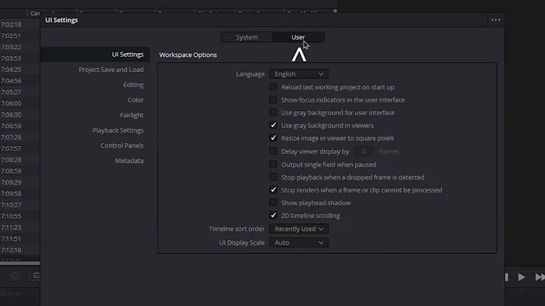Switch to the System tab
The height and width of the screenshot is (306, 545).
[247, 37]
